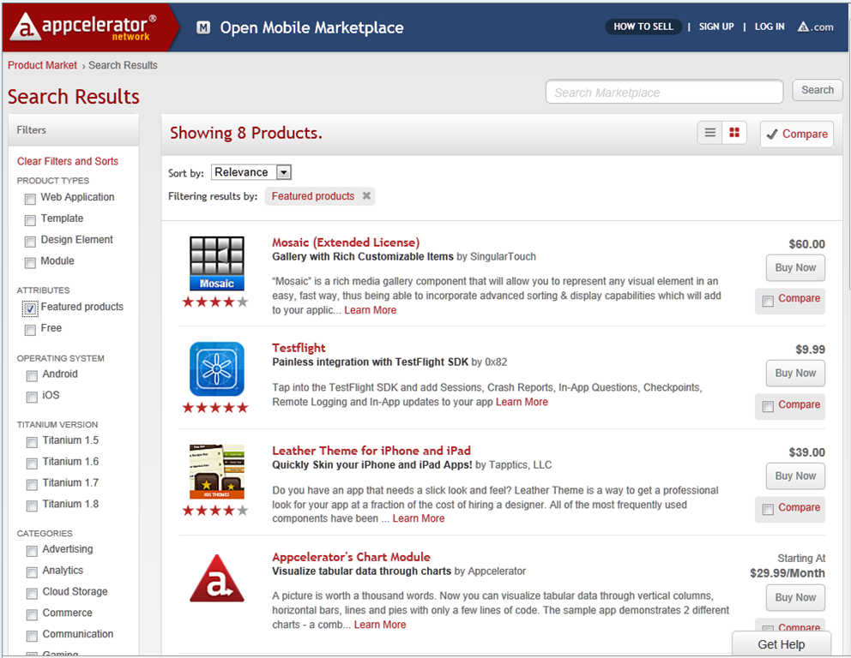Check the Cloud Storage category filter
Viewport: 851px width, 658px height.
(32, 594)
